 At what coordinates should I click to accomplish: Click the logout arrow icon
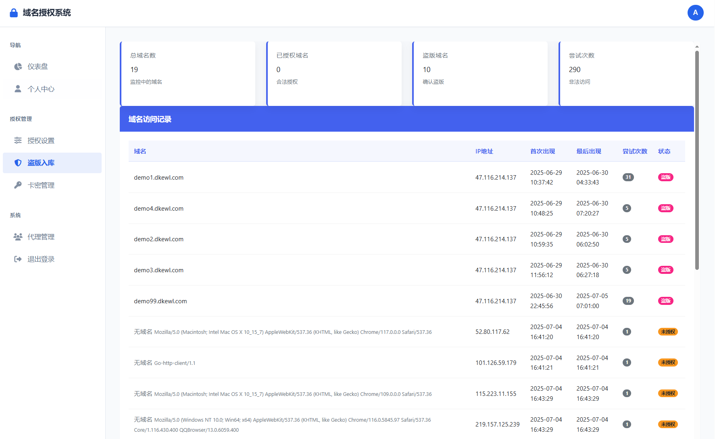pyautogui.click(x=18, y=259)
